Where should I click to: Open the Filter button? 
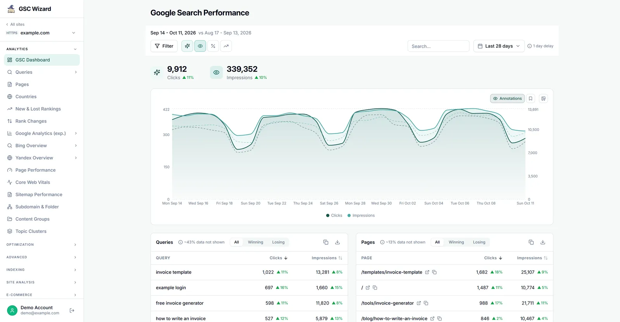point(164,46)
